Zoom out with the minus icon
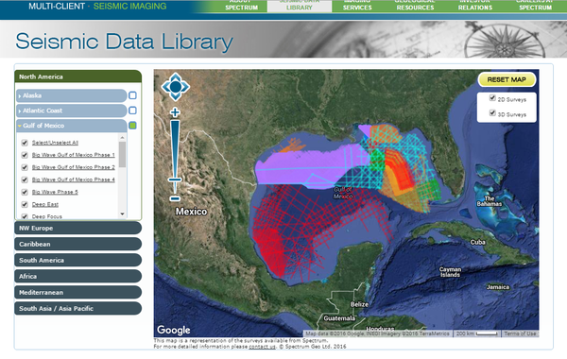 tap(175, 198)
